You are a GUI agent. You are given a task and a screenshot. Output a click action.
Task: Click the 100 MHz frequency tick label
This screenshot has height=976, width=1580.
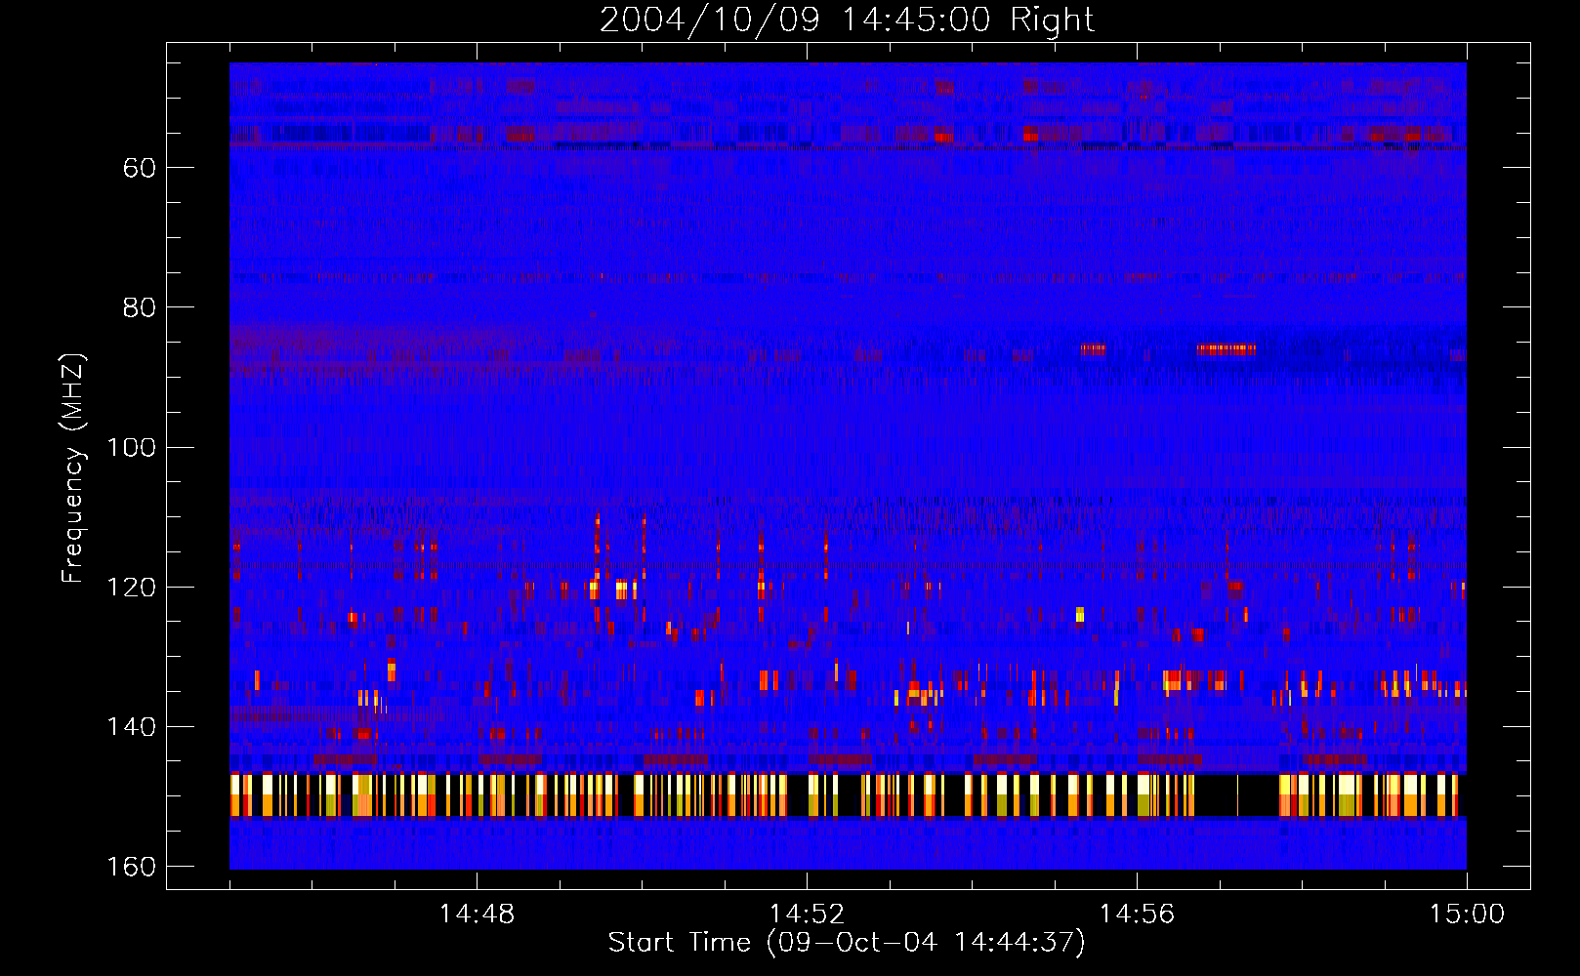[131, 448]
